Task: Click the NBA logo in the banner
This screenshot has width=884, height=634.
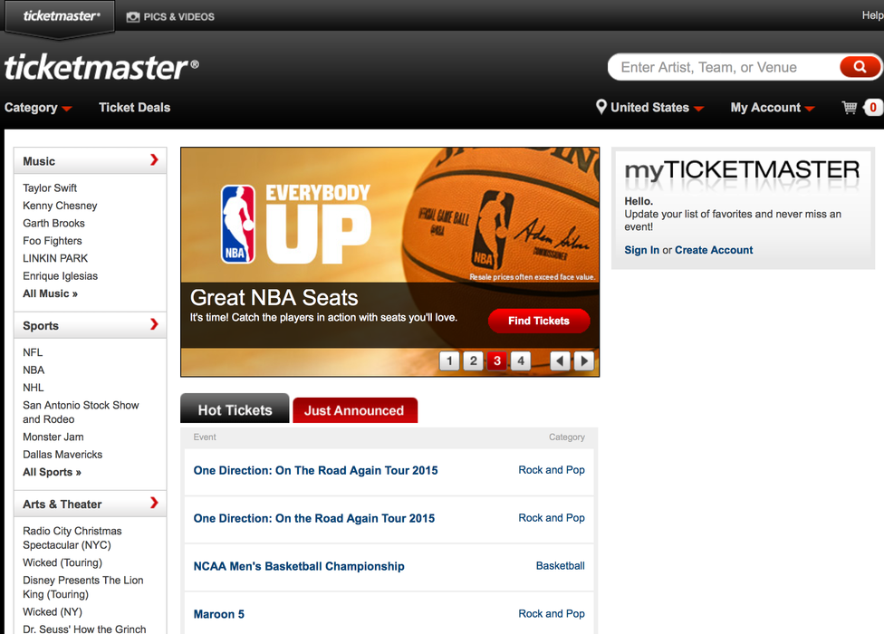Action: [238, 225]
